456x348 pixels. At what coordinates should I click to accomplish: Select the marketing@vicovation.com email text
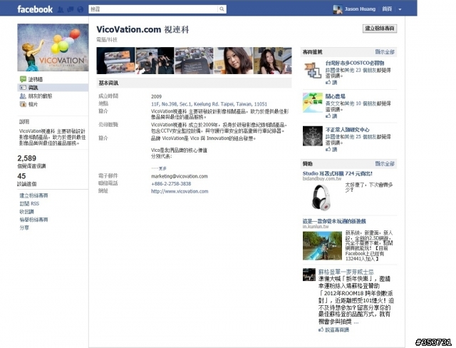[x=179, y=176]
